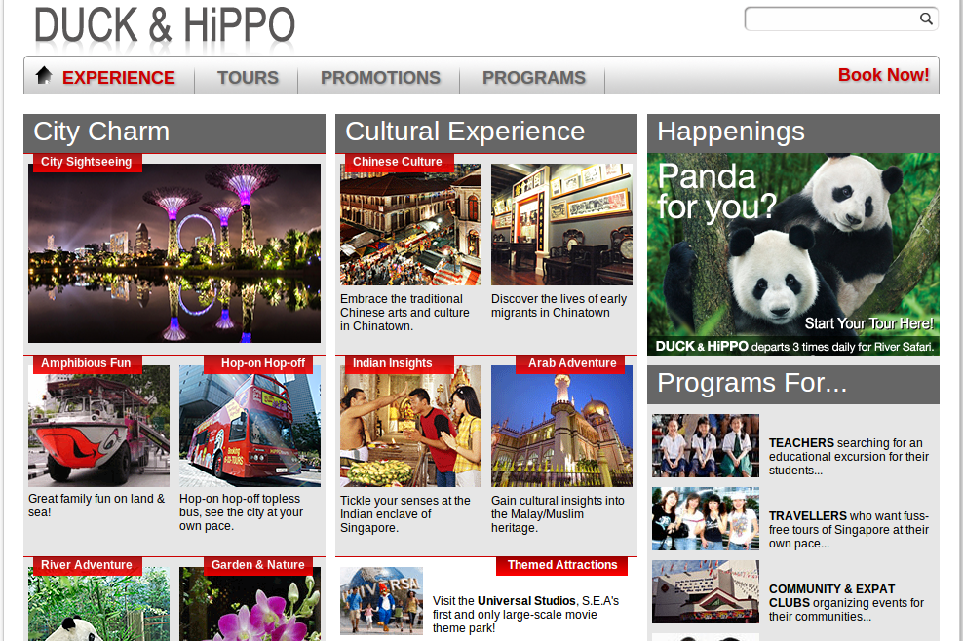The image size is (963, 641).
Task: Open the EXPERIENCE menu
Action: point(119,77)
